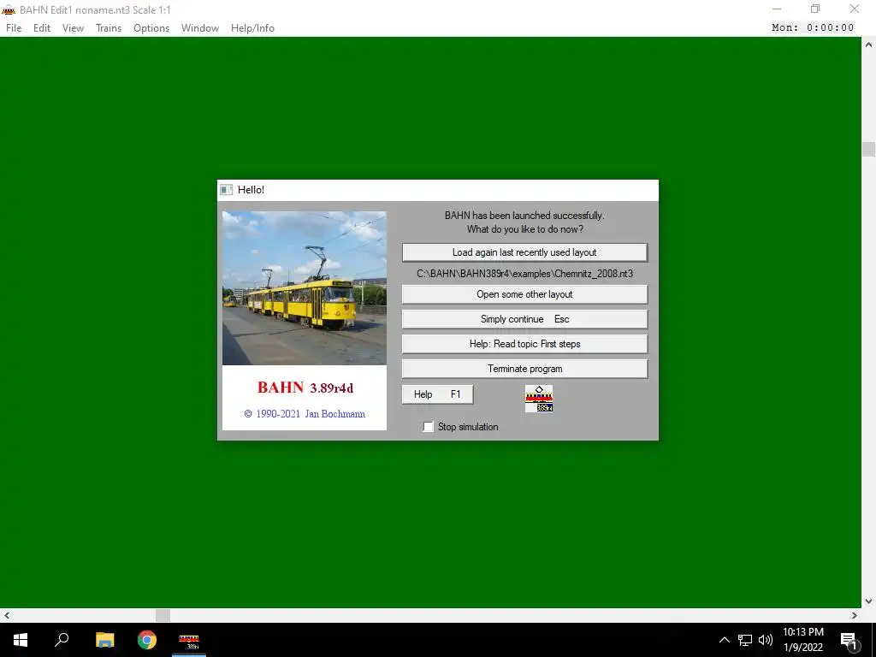Click the scroll down arrow
Screen dimensions: 876x657
868,601
